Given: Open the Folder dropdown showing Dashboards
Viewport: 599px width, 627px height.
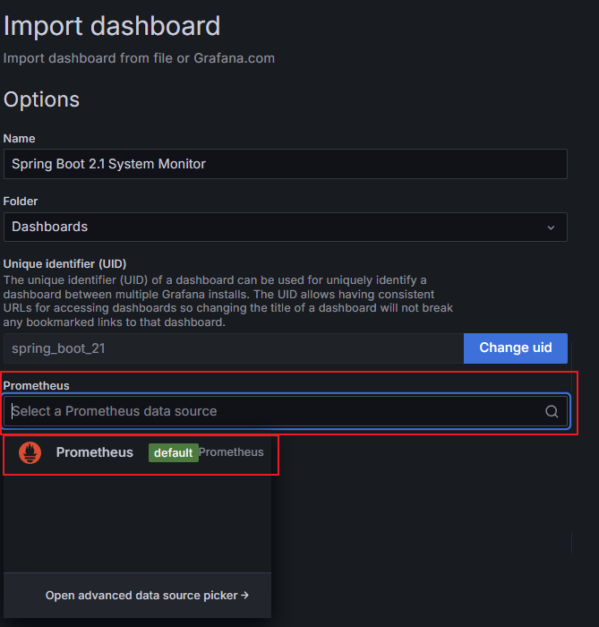Looking at the screenshot, I should (286, 227).
